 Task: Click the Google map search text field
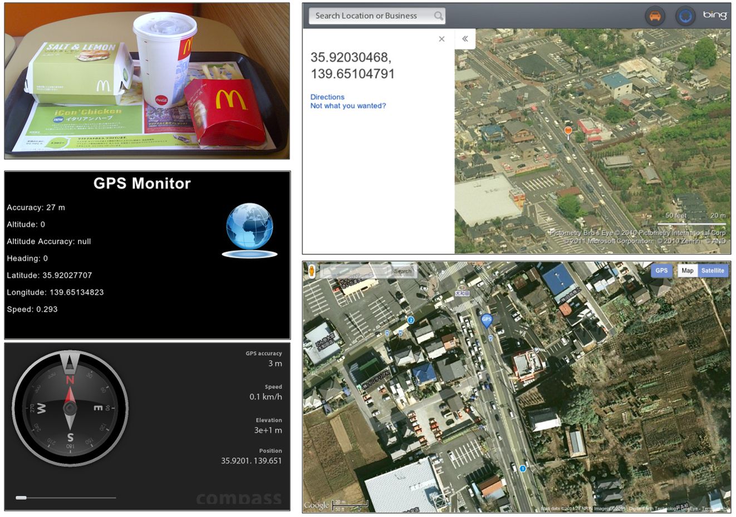355,271
